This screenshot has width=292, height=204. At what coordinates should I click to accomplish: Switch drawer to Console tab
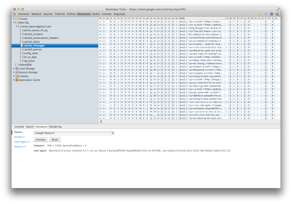[x=19, y=127]
